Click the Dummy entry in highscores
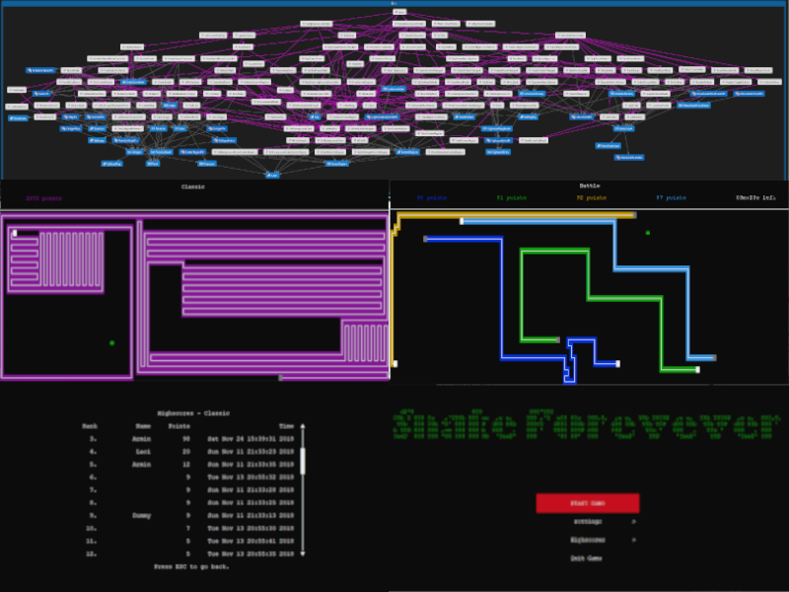 pos(143,515)
